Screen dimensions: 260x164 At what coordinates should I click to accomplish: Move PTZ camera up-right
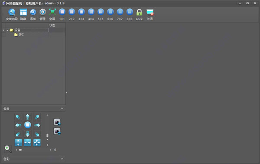(x=37, y=117)
